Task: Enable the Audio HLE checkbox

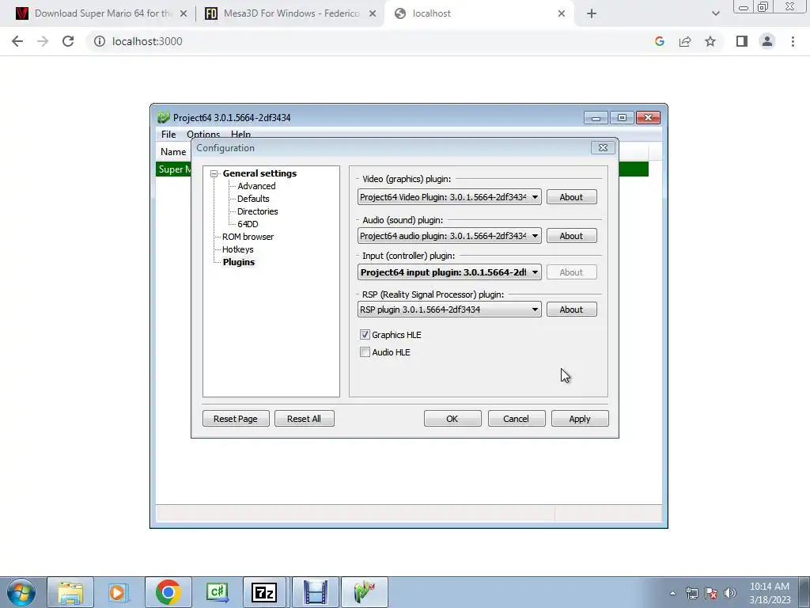Action: click(x=365, y=352)
